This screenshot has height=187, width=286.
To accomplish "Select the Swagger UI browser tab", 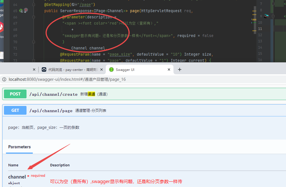I will pyautogui.click(x=140, y=69).
